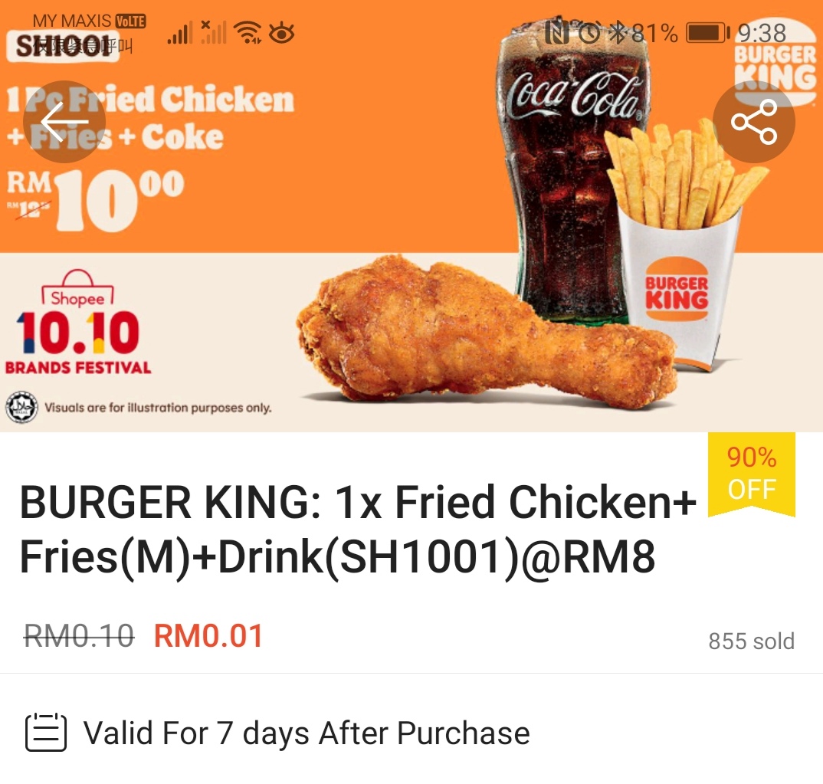This screenshot has height=784, width=823.
Task: Tap the back arrow button
Action: (x=64, y=122)
